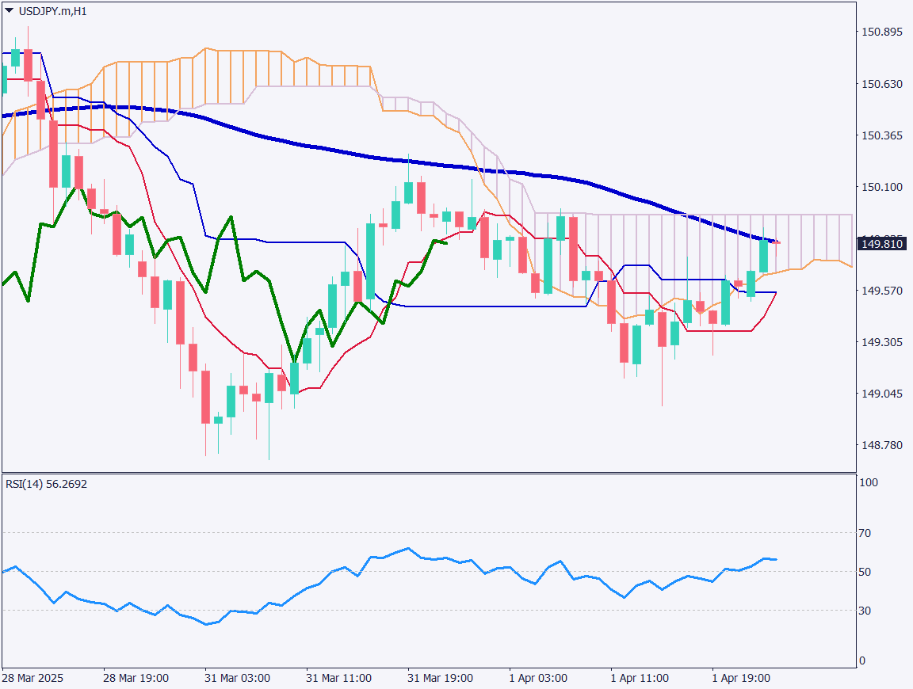Click the current price tag 149.810

[882, 243]
